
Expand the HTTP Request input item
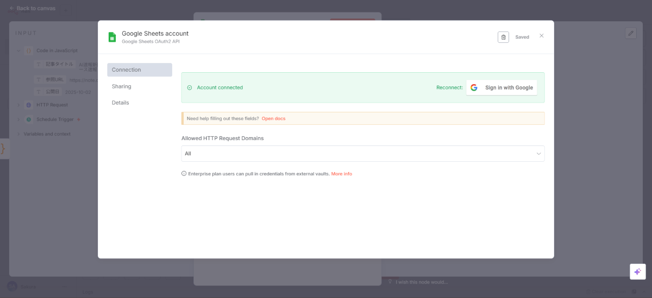[x=18, y=105]
